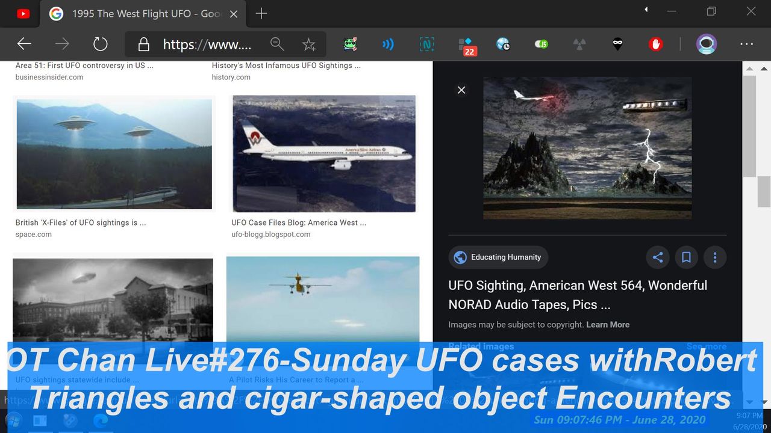Open the red stop-hand blocker extension

(655, 44)
